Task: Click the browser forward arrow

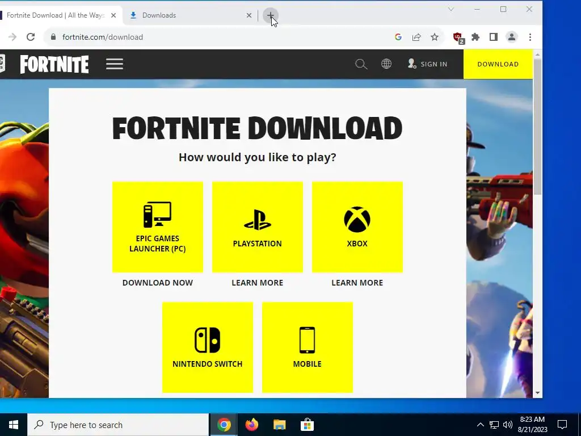Action: (12, 37)
